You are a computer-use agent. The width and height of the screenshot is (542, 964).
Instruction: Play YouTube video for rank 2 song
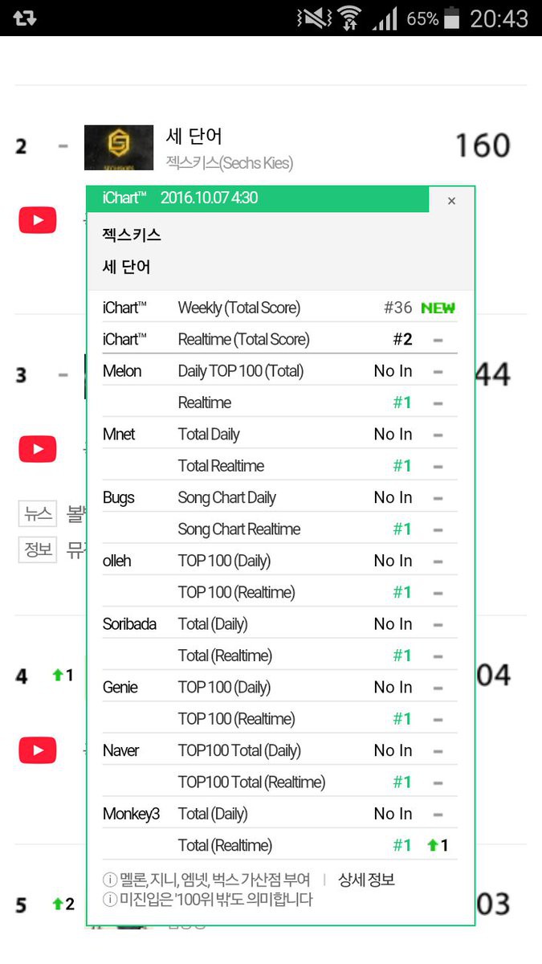click(38, 220)
